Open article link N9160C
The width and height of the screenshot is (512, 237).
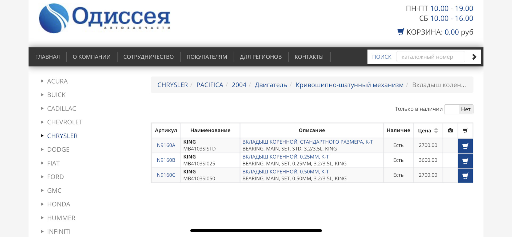(x=166, y=175)
